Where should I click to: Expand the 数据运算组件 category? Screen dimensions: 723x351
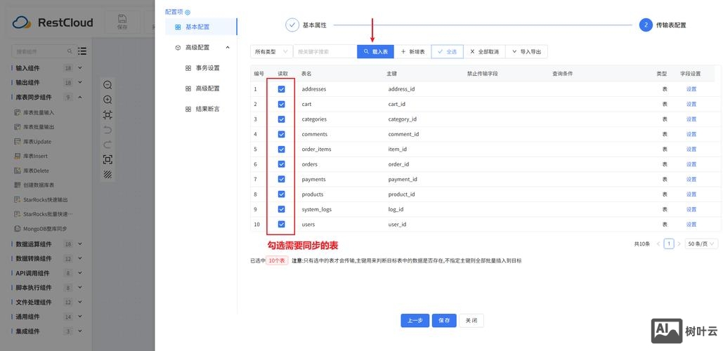point(80,244)
